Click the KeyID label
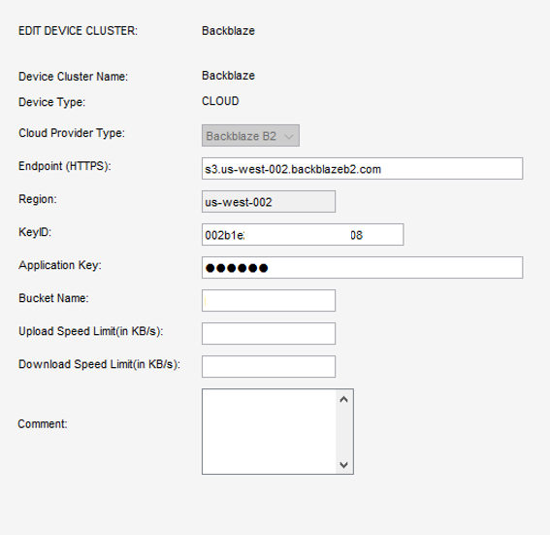Image resolution: width=550 pixels, height=535 pixels. [x=35, y=232]
